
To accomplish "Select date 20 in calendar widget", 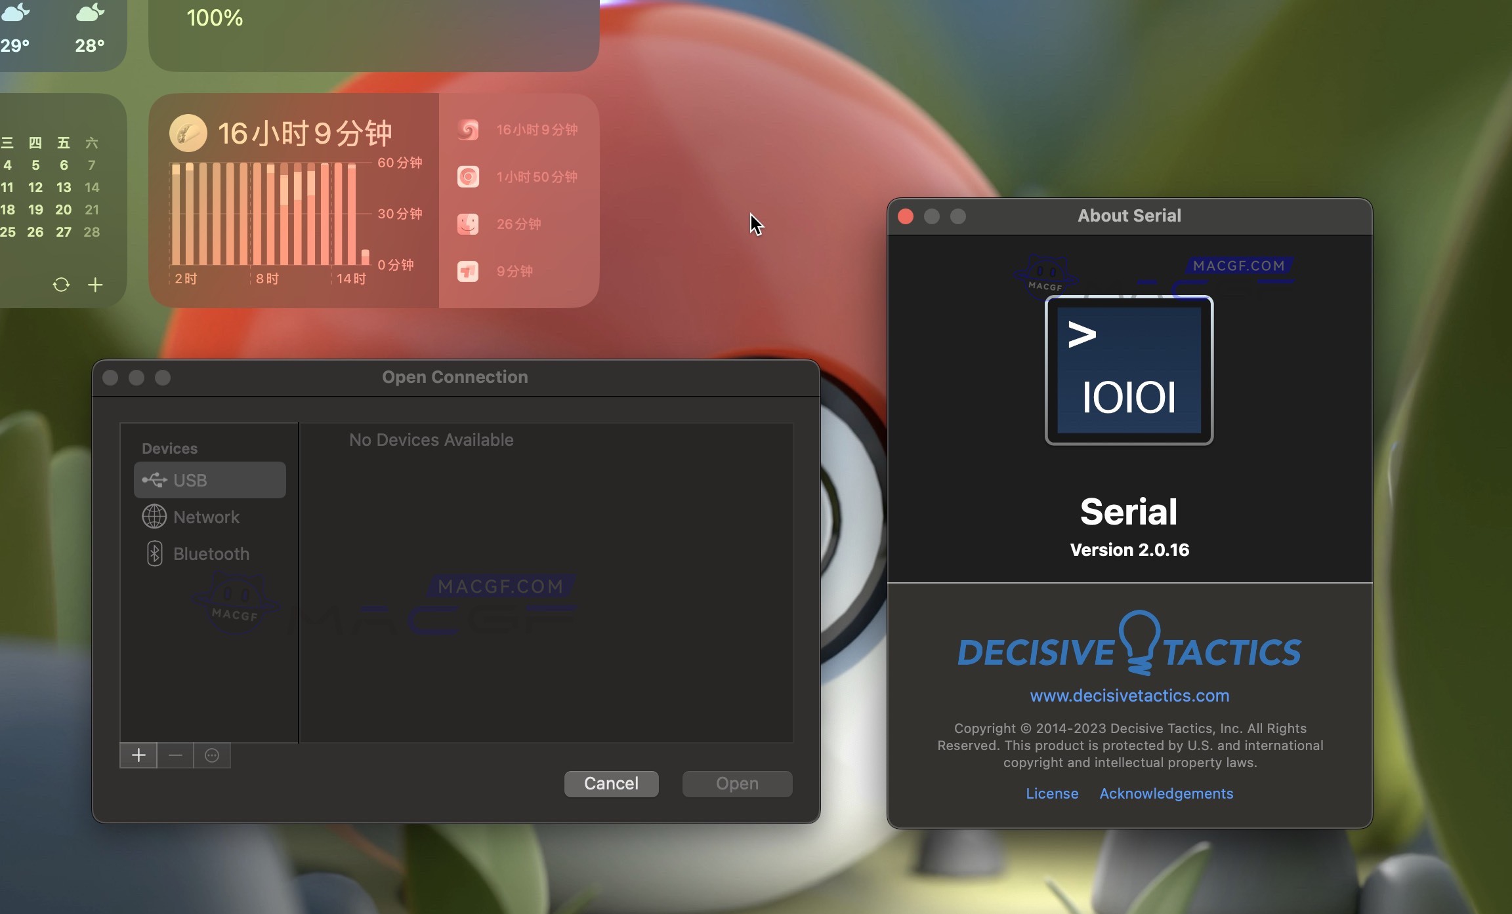I will pyautogui.click(x=63, y=210).
